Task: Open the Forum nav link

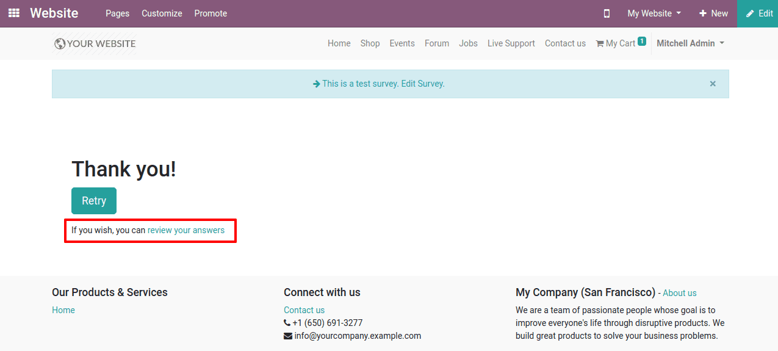Action: pos(437,43)
